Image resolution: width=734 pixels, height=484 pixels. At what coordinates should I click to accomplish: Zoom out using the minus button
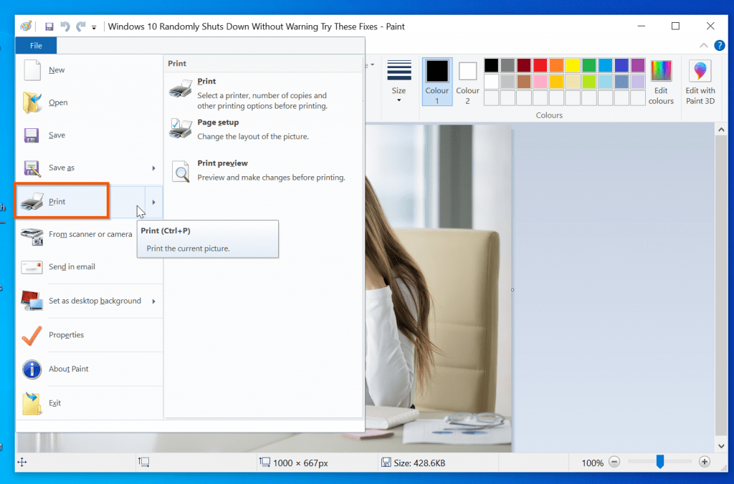614,462
